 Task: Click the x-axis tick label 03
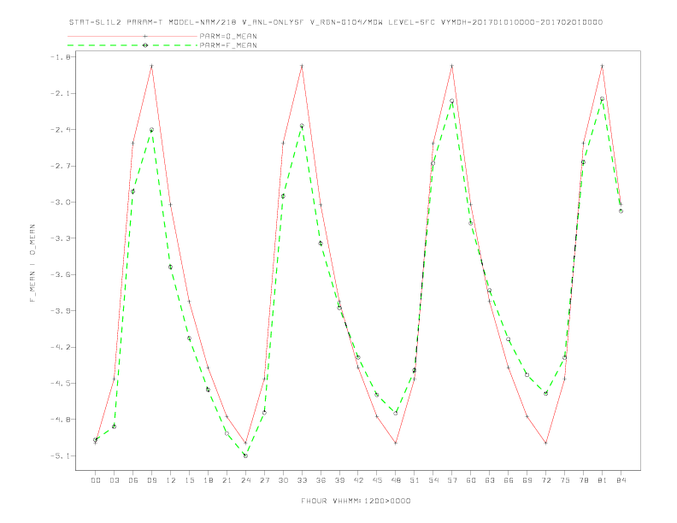114,480
